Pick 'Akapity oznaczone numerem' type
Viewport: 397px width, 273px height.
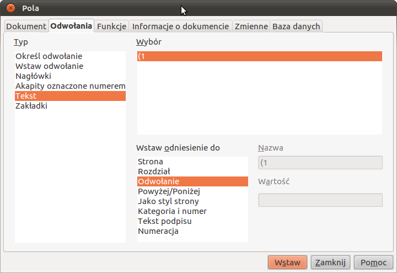(x=70, y=86)
